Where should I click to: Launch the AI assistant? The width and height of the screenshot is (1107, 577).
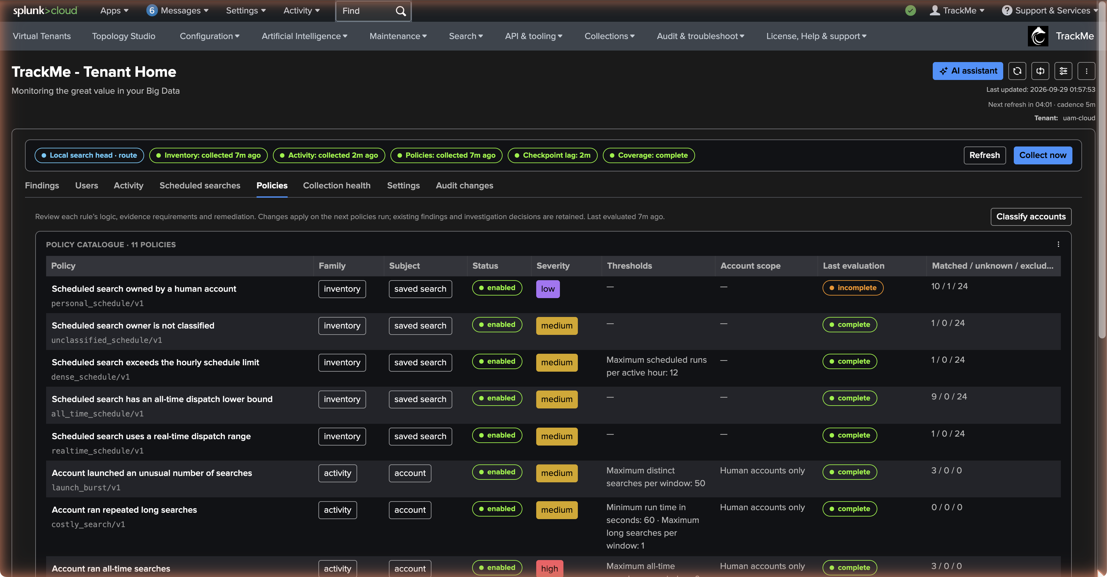968,71
